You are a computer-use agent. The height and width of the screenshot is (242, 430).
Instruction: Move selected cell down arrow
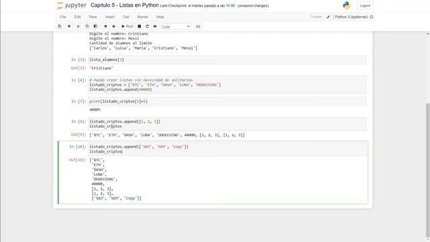[114, 26]
